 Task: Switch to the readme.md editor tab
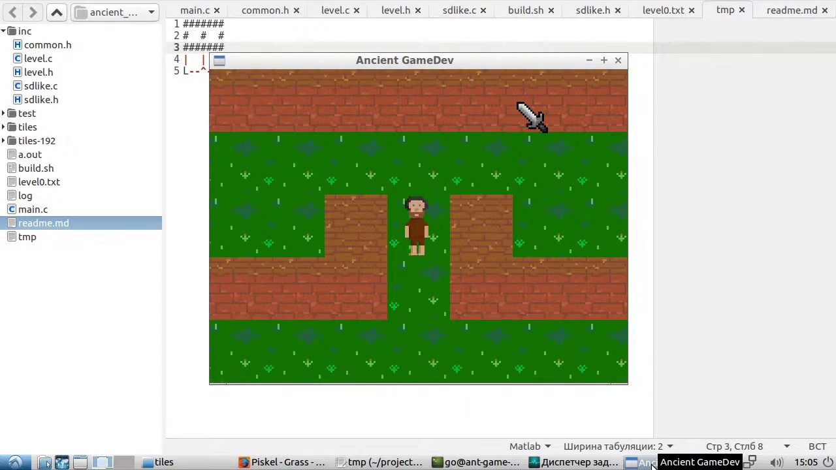[792, 10]
